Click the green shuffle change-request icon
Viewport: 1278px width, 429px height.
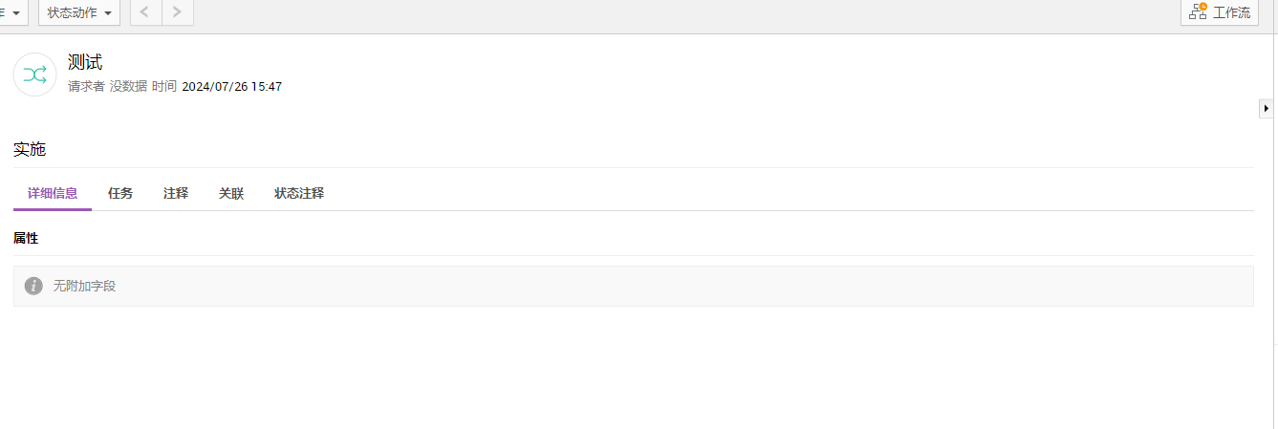pos(34,75)
